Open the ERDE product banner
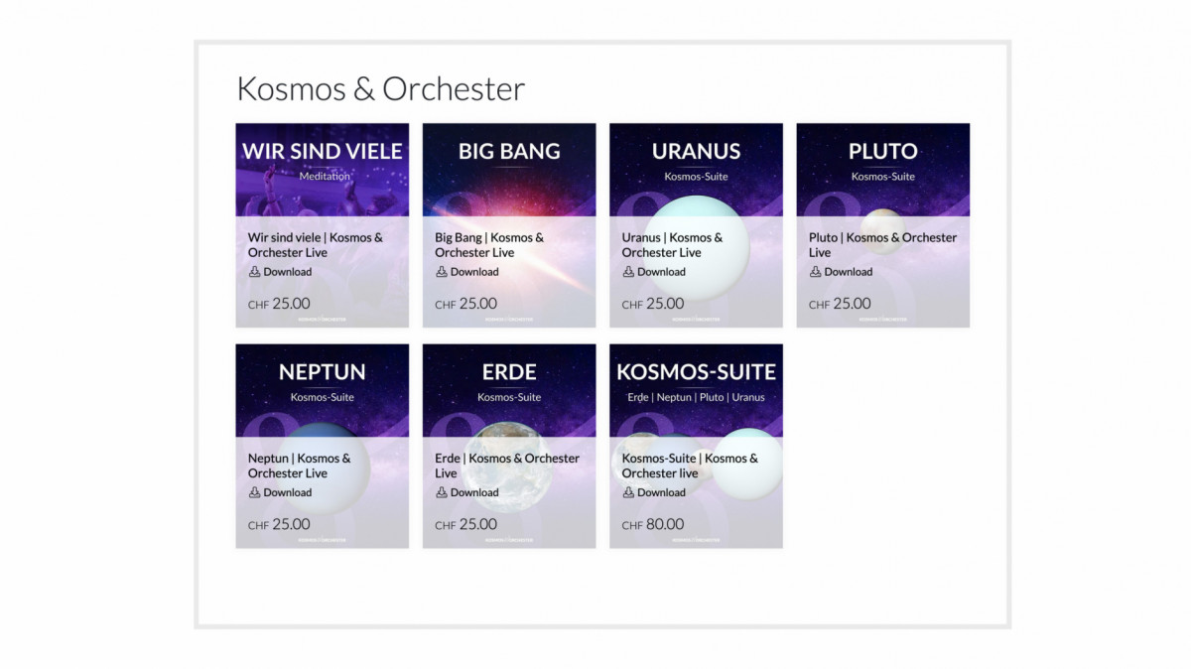Viewport: 1191px width, 669px height. pos(509,389)
